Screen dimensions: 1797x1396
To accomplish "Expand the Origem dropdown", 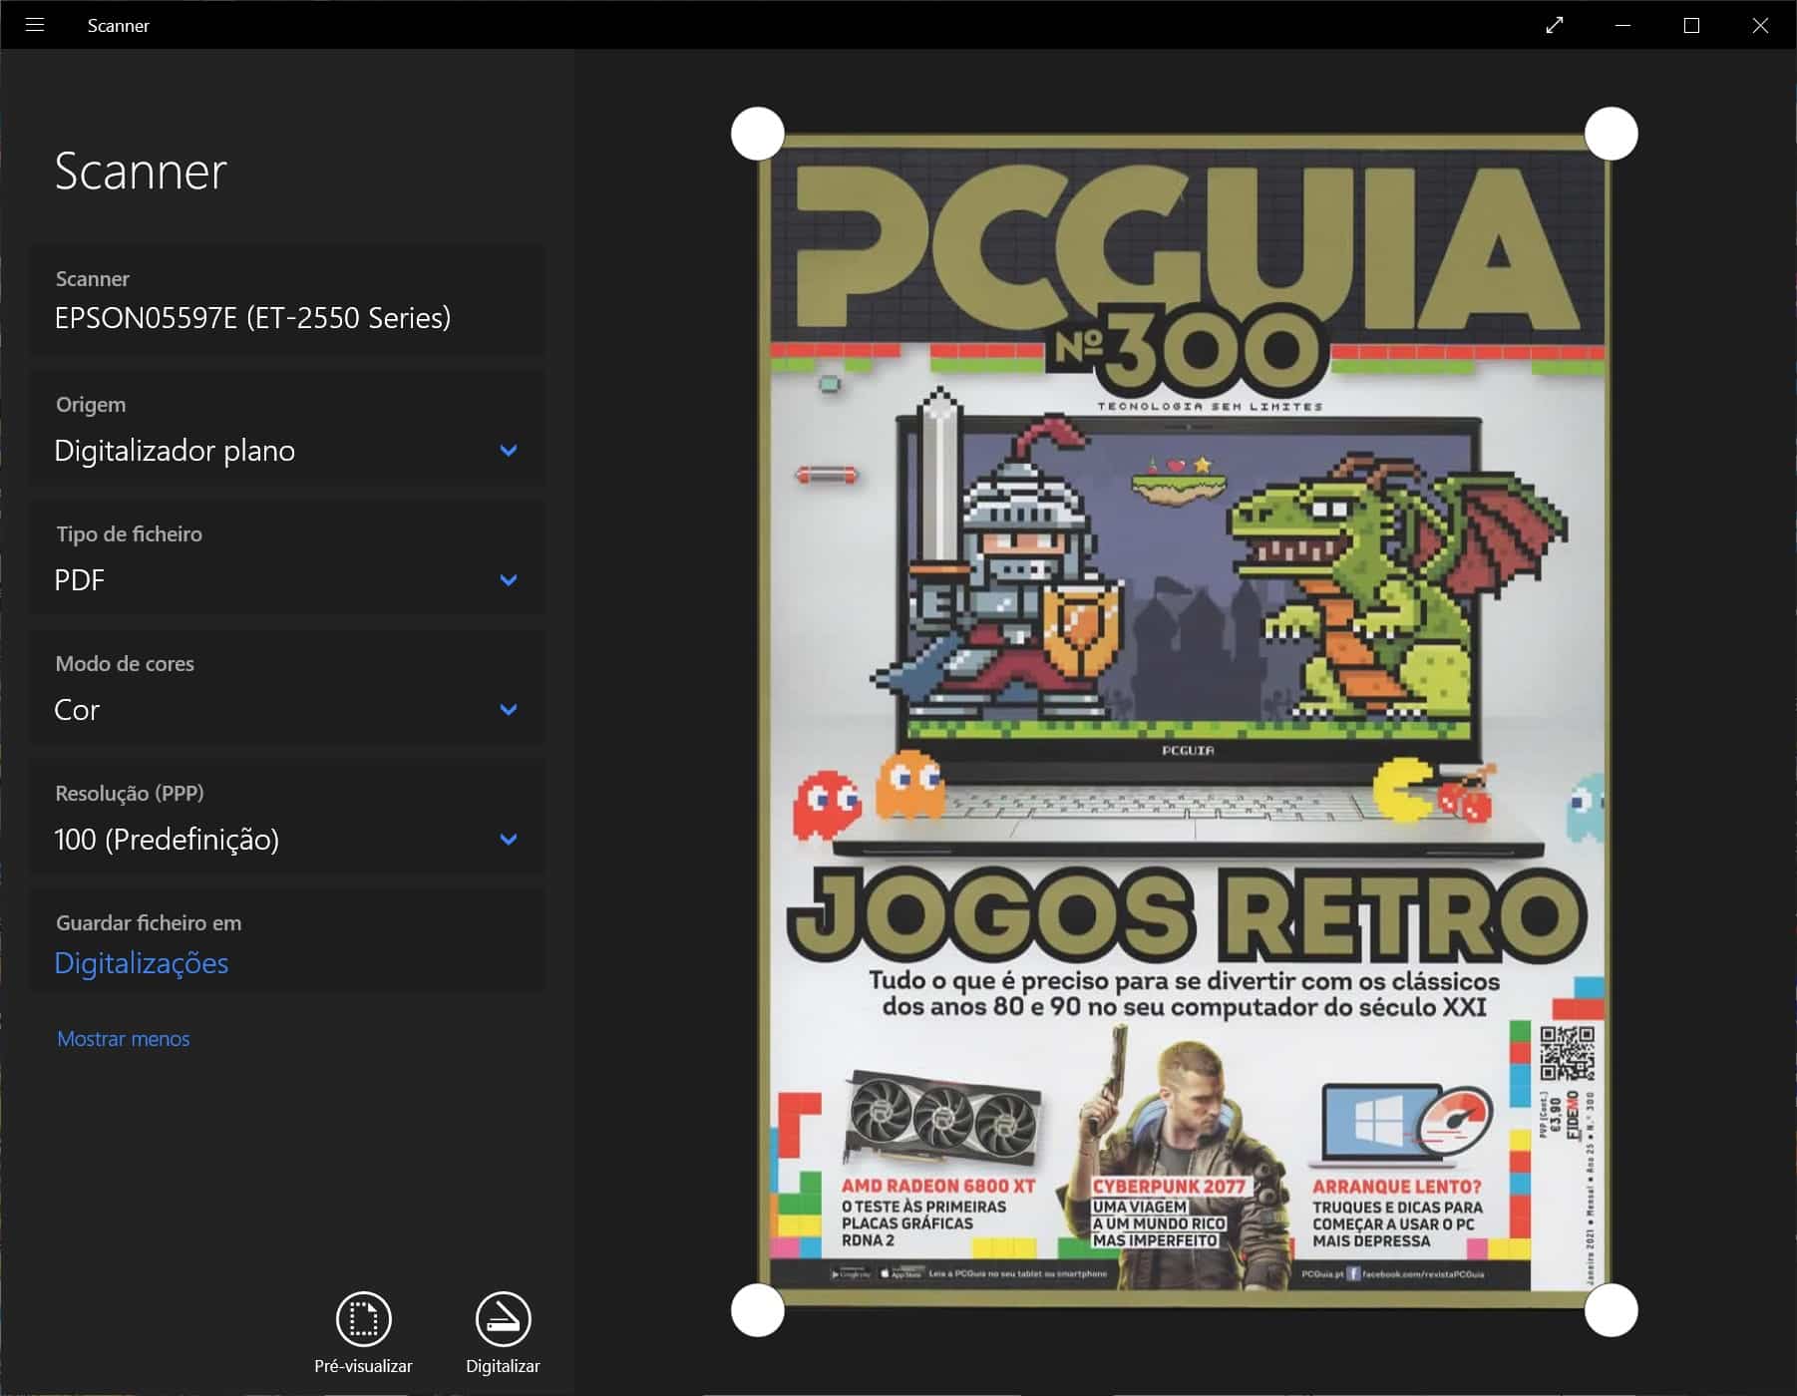I will click(x=287, y=431).
